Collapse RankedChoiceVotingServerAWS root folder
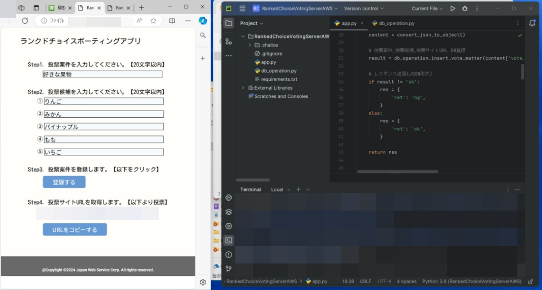Viewport: 542px width, 290px height. point(243,37)
